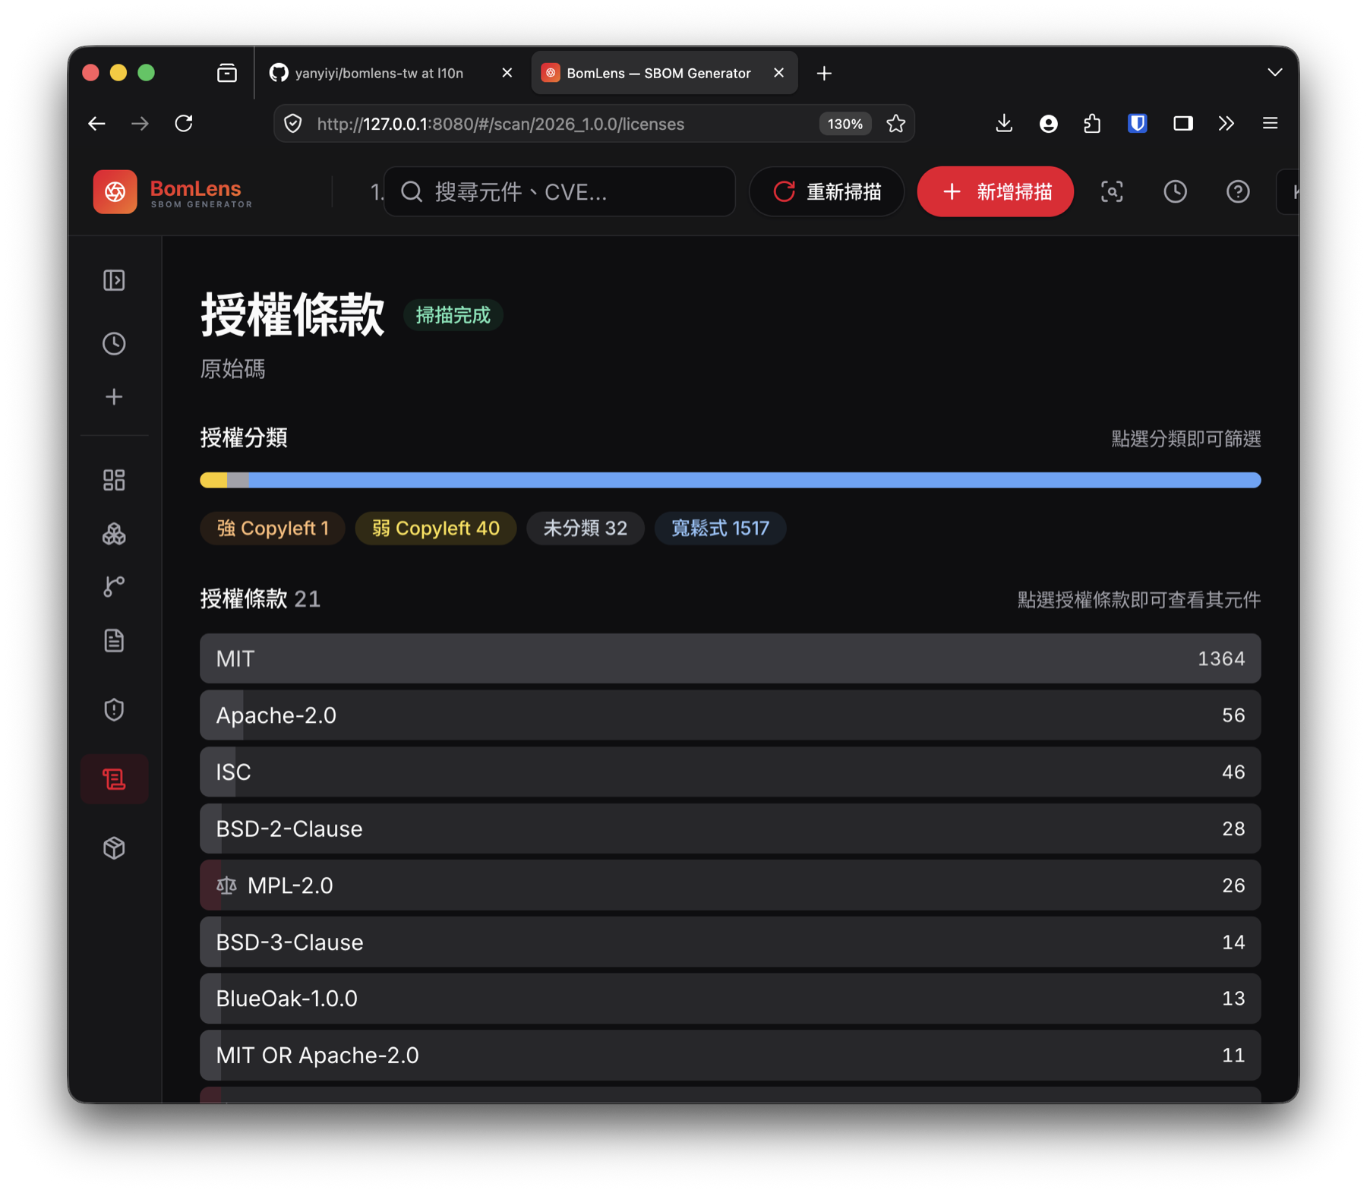Close the GitHub bomlens-tw tab
1367x1193 pixels.
click(x=507, y=73)
